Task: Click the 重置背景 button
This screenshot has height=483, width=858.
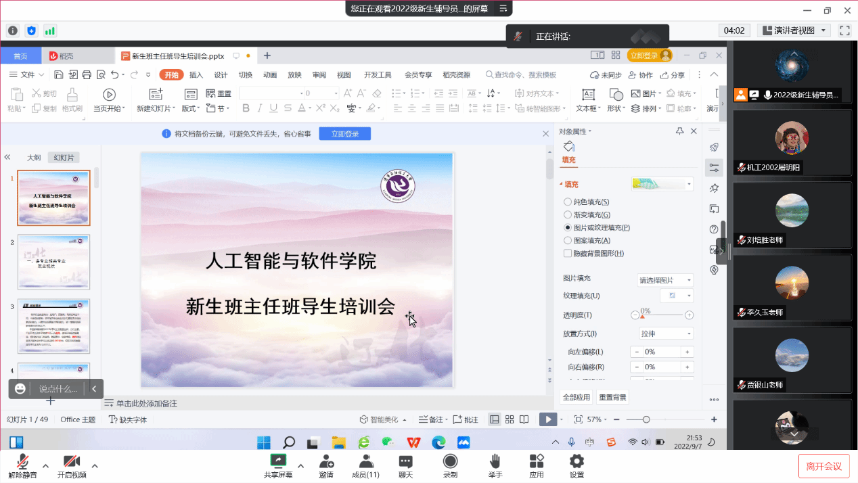Action: pyautogui.click(x=612, y=397)
